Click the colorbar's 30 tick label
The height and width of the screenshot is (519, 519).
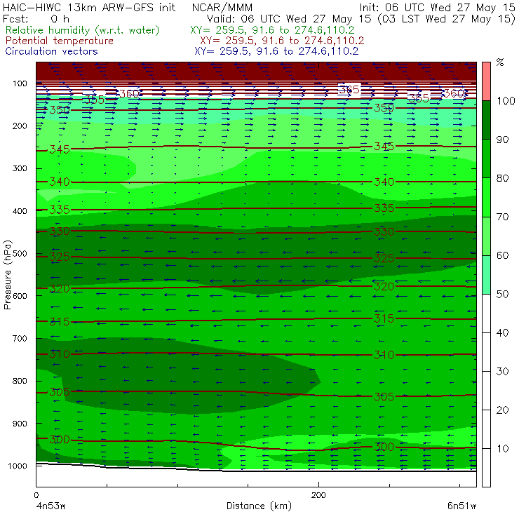[502, 372]
